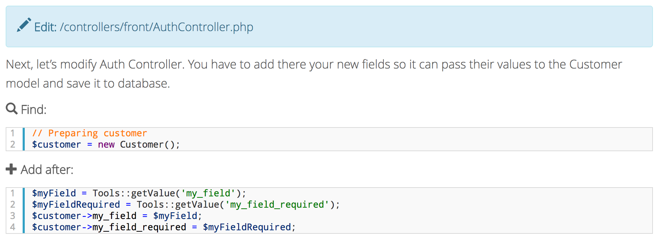Screen dimensions: 660x243
Task: Click the last line assigning $myFieldRequired
Action: 163,227
